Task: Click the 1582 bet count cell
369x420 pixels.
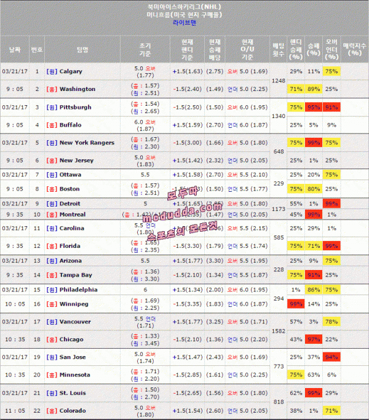Action: 279,331
